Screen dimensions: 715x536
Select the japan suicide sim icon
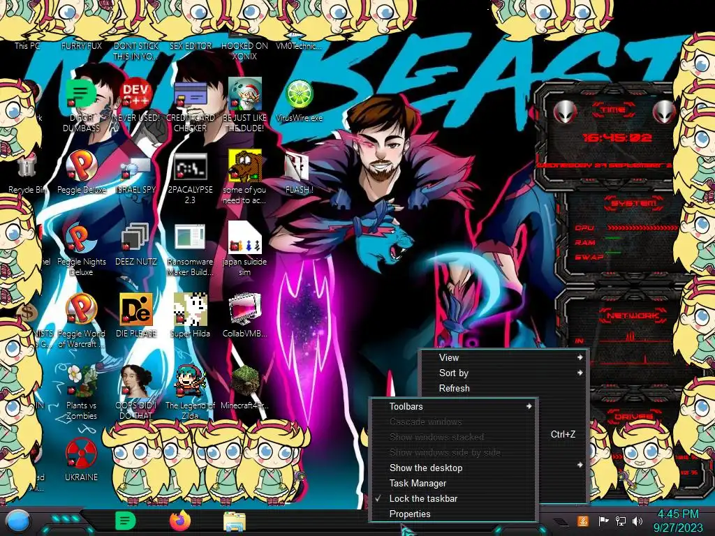click(x=245, y=238)
